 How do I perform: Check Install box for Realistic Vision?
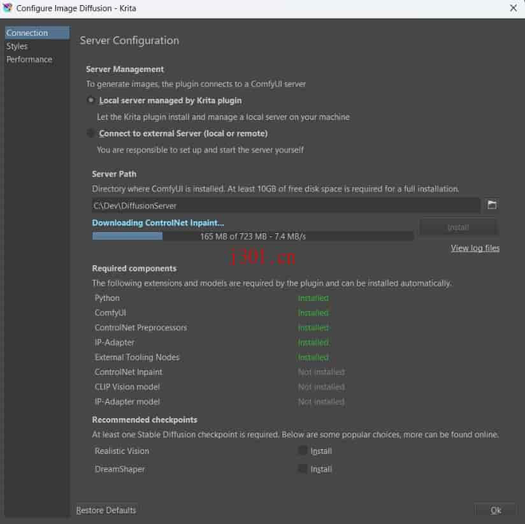pyautogui.click(x=303, y=450)
